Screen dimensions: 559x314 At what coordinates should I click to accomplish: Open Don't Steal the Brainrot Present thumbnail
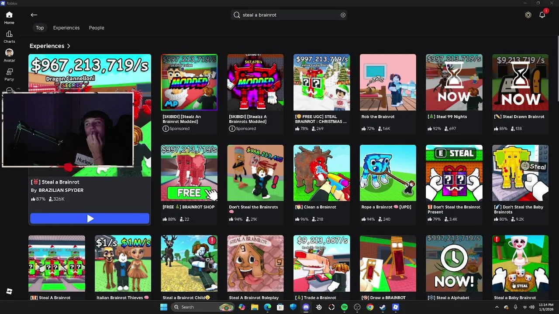(x=454, y=173)
